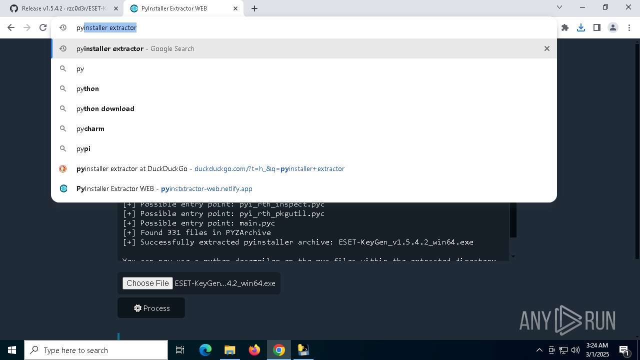Click the 'Successfully extracted pyinstaller archive' line
Viewport: 640px width, 360px height.
[x=298, y=242]
